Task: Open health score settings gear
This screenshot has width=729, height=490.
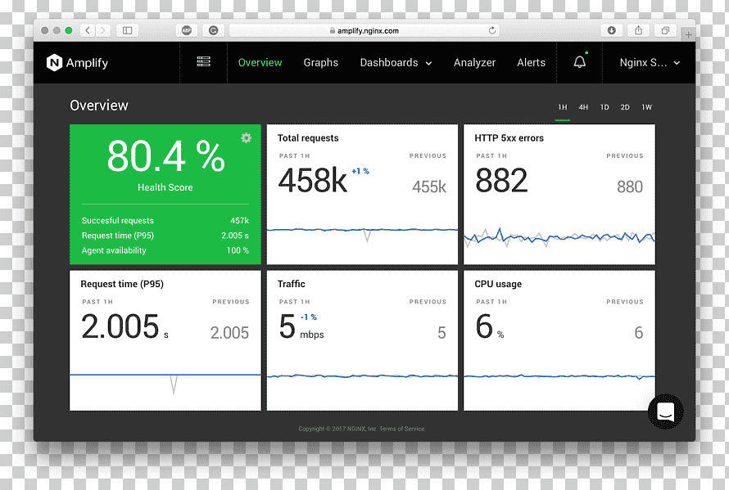Action: pyautogui.click(x=246, y=138)
